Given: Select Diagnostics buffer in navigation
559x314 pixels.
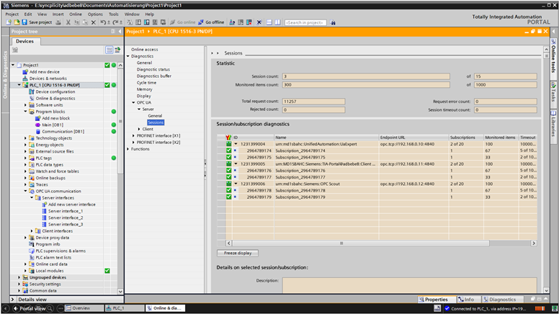Looking at the screenshot, I should (154, 76).
